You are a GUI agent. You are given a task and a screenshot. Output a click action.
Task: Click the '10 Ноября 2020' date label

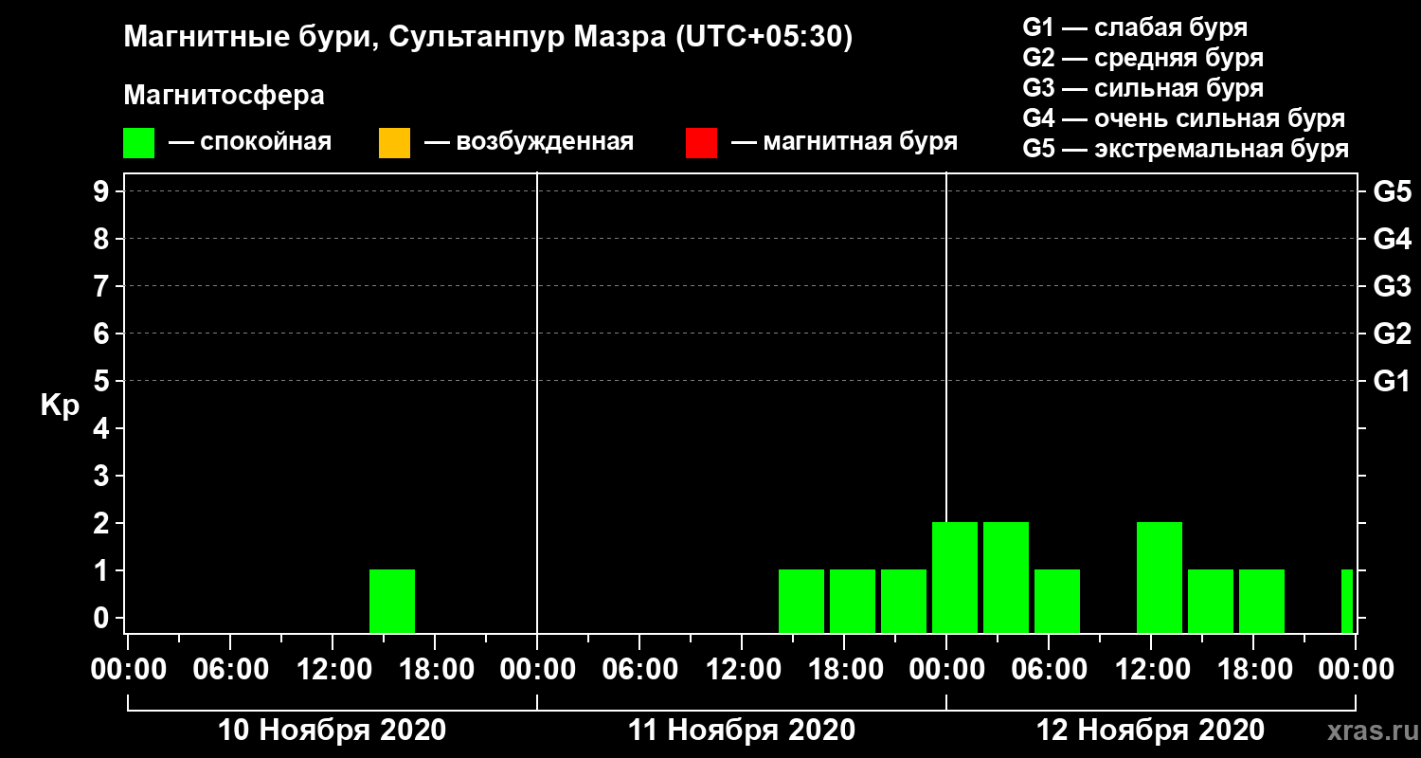(332, 731)
